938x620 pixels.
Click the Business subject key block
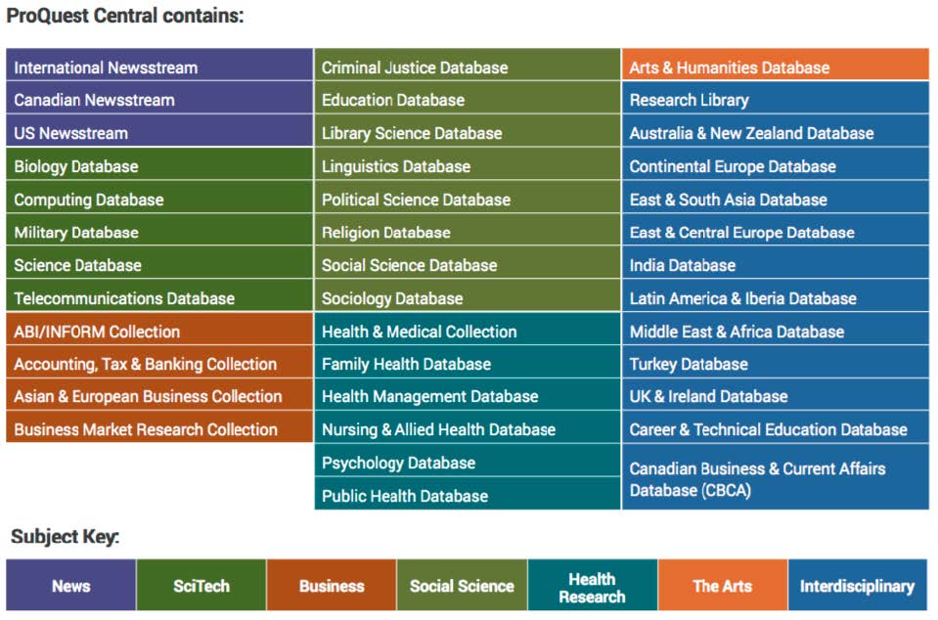click(332, 586)
